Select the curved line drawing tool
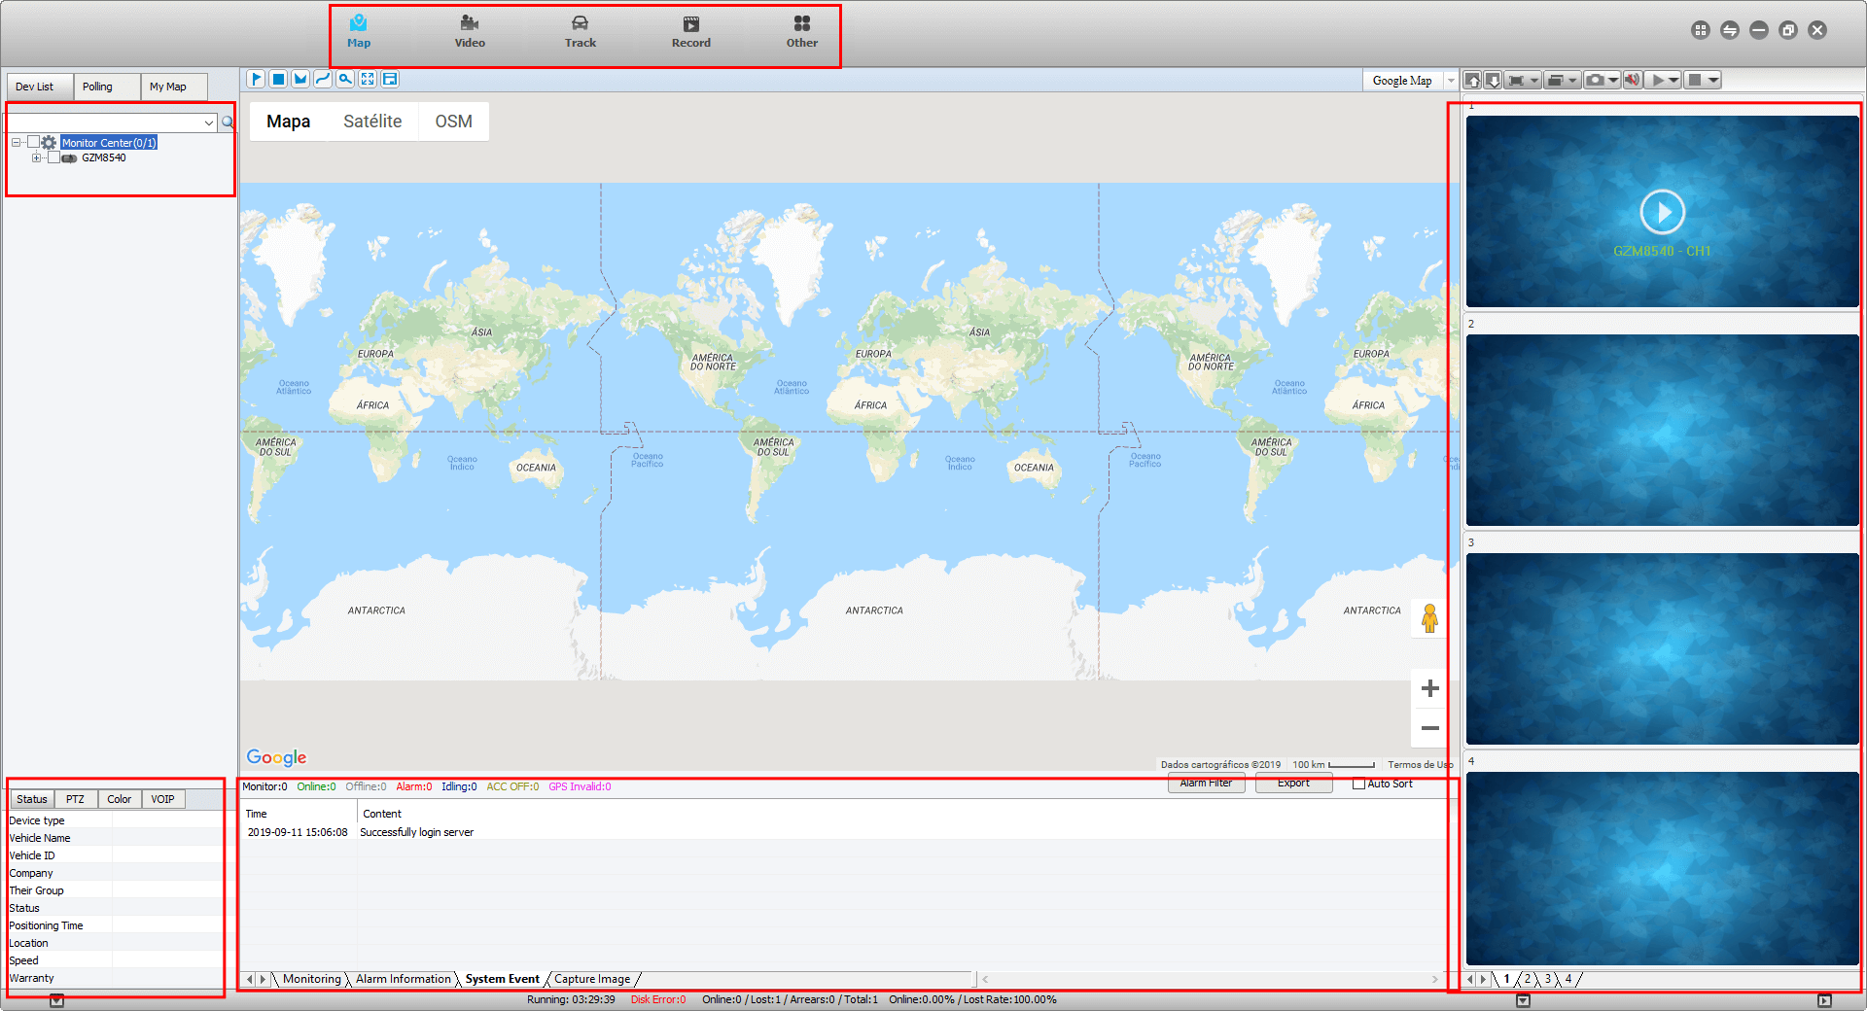 (x=323, y=80)
